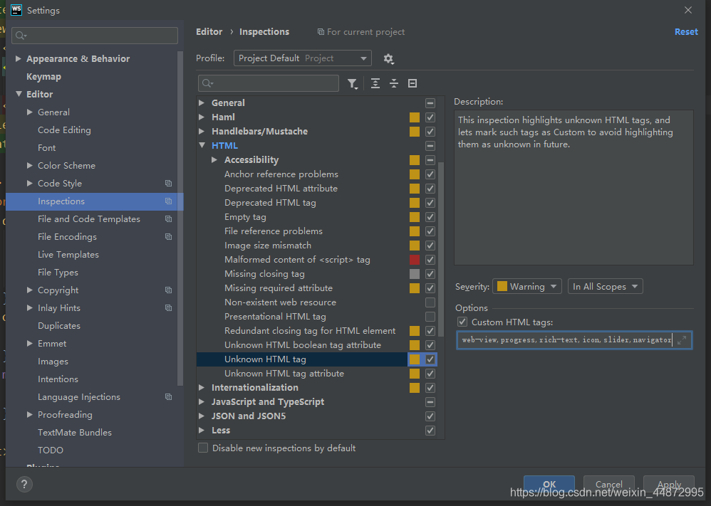Viewport: 711px width, 506px height.
Task: Open the profile settings gear icon
Action: pyautogui.click(x=388, y=58)
